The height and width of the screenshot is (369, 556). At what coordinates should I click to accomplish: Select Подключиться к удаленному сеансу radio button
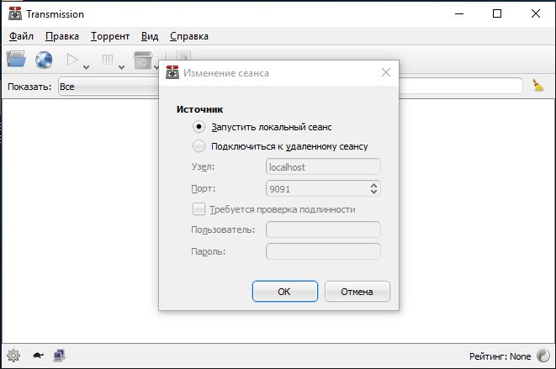(x=199, y=146)
